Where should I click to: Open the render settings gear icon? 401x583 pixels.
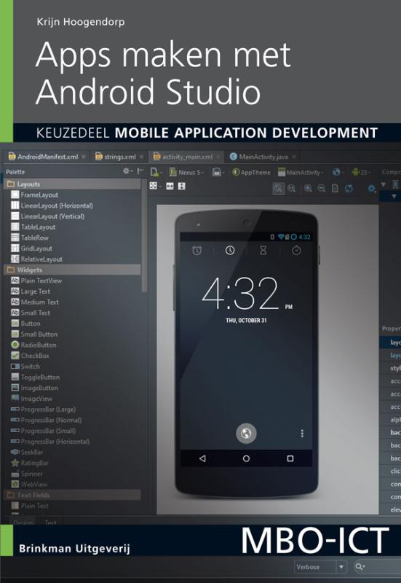click(371, 189)
